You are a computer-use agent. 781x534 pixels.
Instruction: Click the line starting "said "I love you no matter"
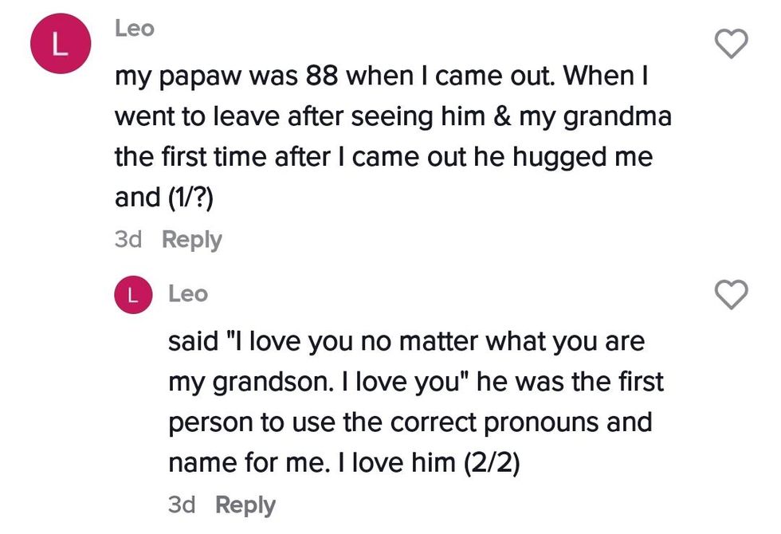tap(406, 342)
